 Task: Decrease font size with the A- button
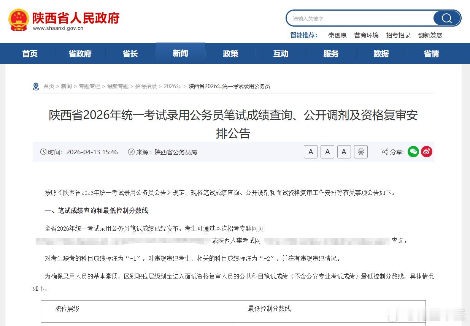tap(344, 152)
